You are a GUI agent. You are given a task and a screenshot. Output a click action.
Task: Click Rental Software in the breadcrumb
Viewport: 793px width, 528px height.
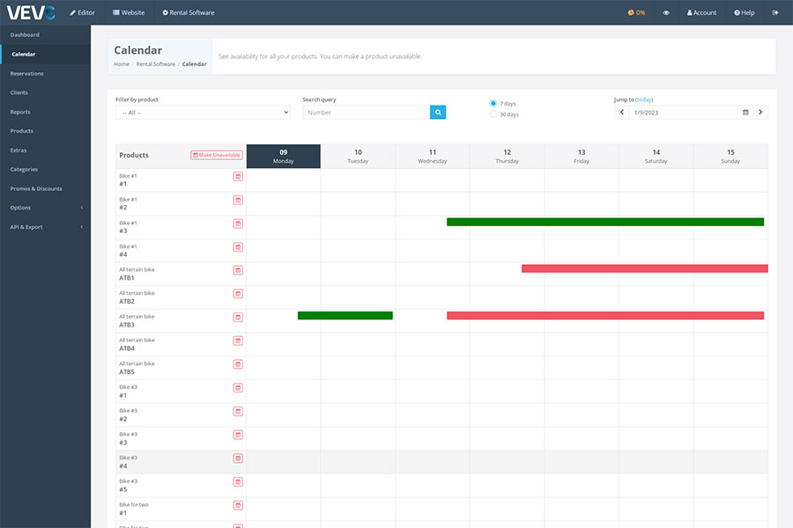click(x=155, y=64)
